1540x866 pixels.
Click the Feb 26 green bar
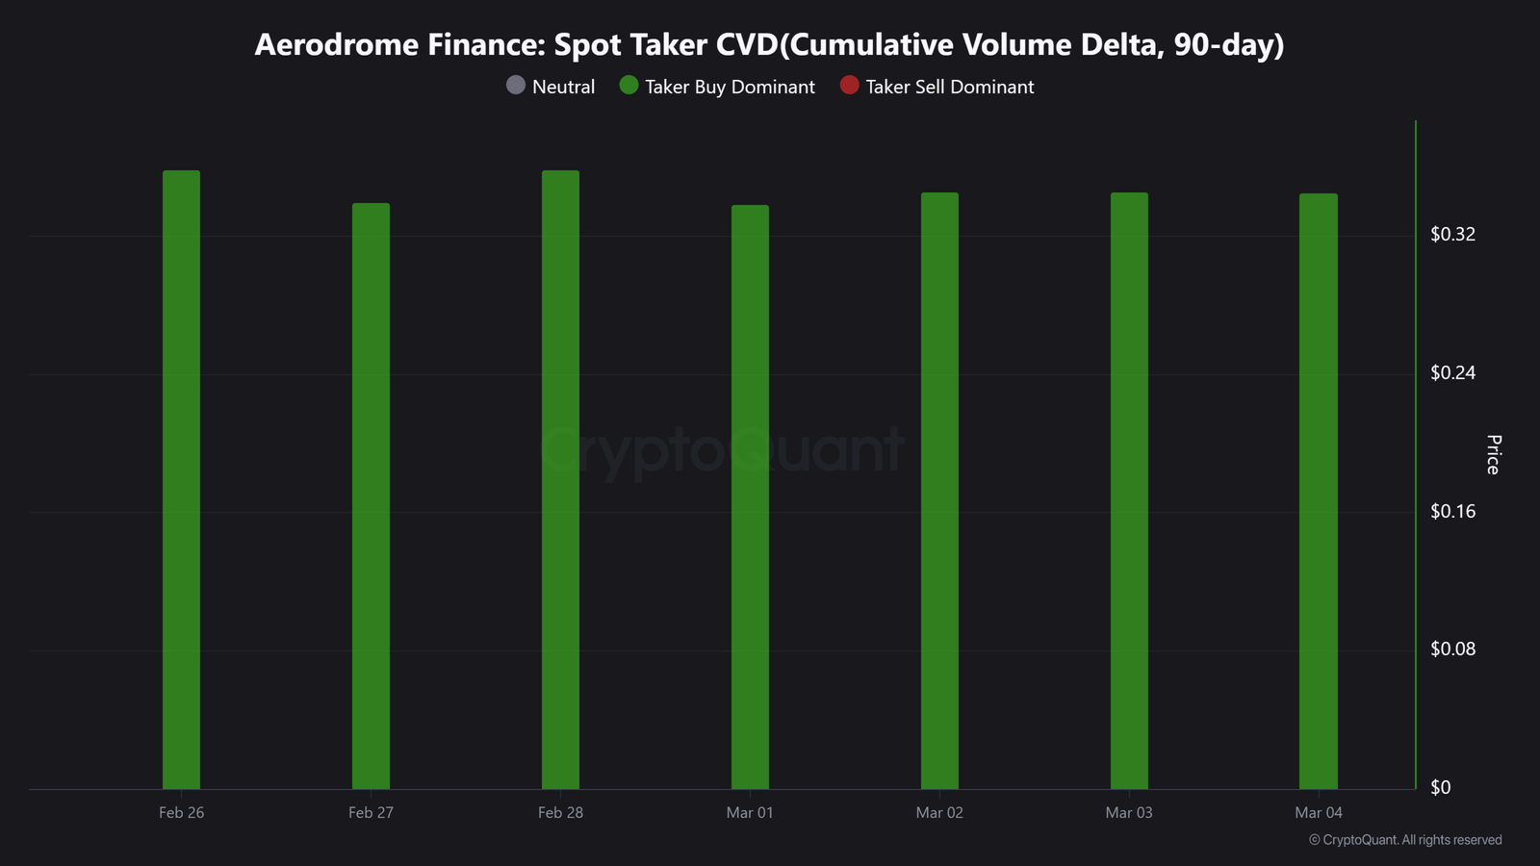click(181, 481)
